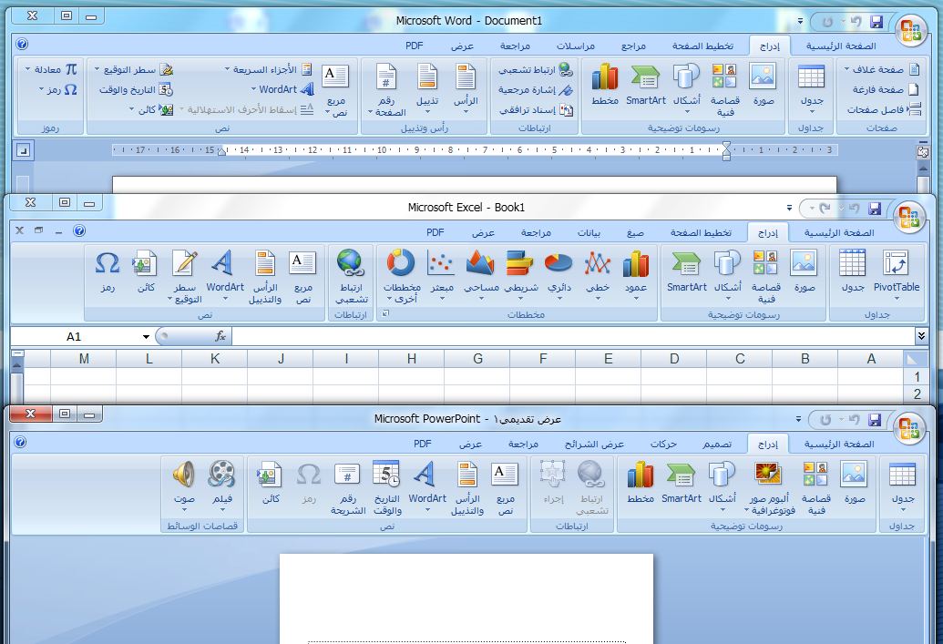The image size is (943, 644).
Task: Insert صورة picture in Excel
Action: (805, 271)
